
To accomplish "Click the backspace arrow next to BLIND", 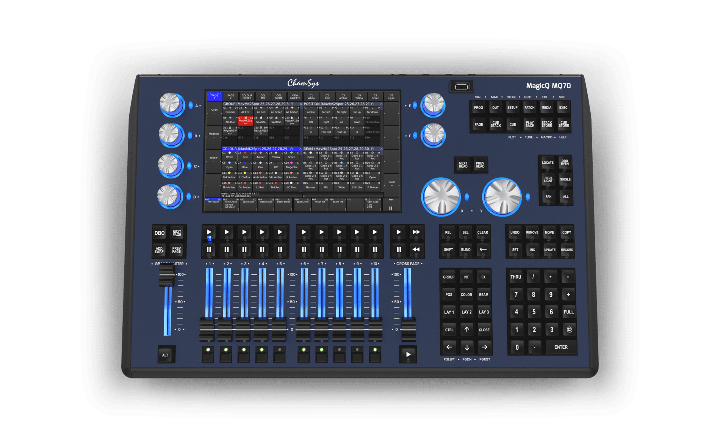I will coord(483,249).
